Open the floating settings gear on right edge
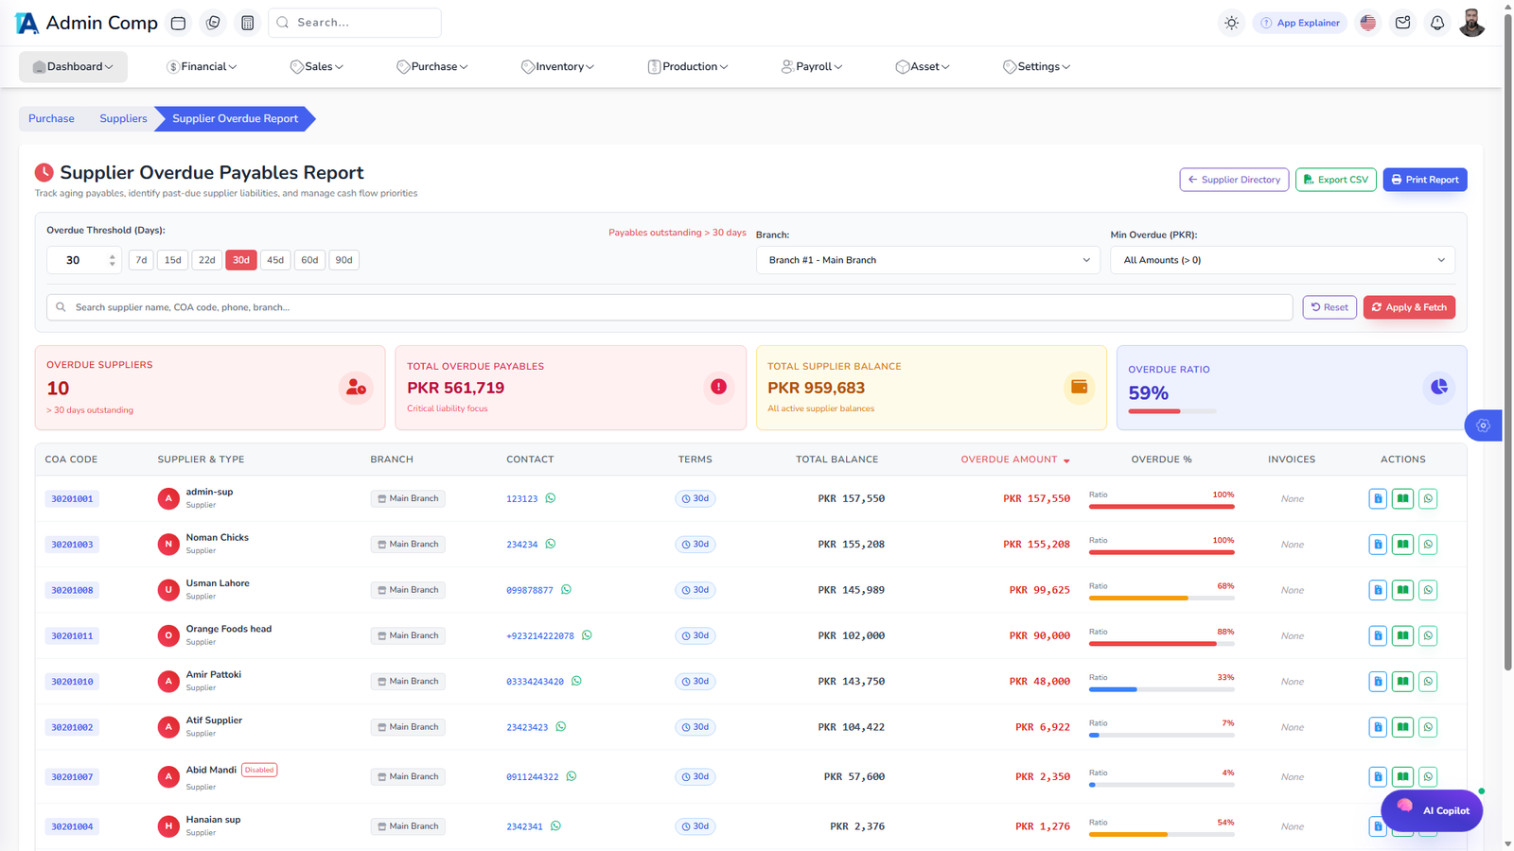 click(x=1483, y=425)
